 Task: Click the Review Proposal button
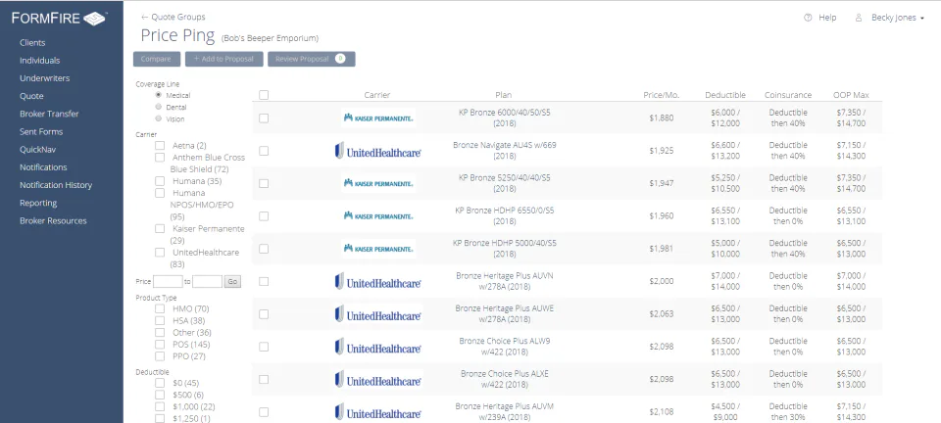pyautogui.click(x=311, y=59)
